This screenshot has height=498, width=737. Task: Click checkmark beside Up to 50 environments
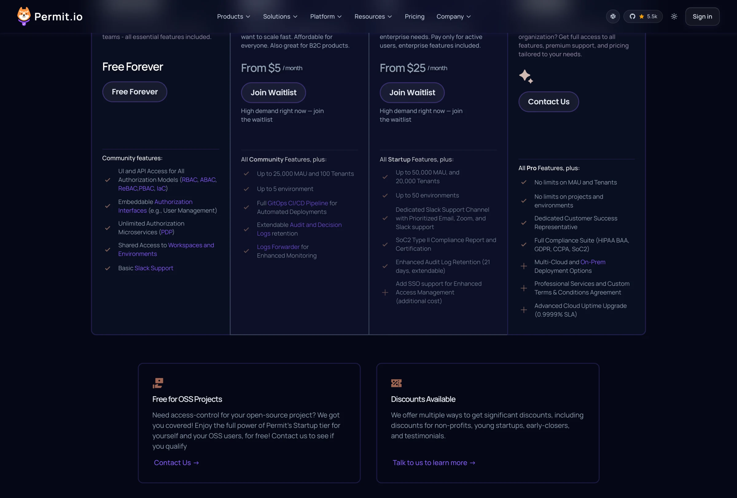click(385, 196)
